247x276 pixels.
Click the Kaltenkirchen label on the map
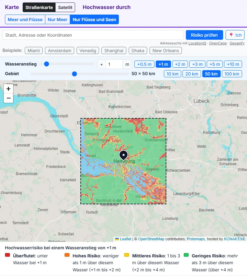120,107
